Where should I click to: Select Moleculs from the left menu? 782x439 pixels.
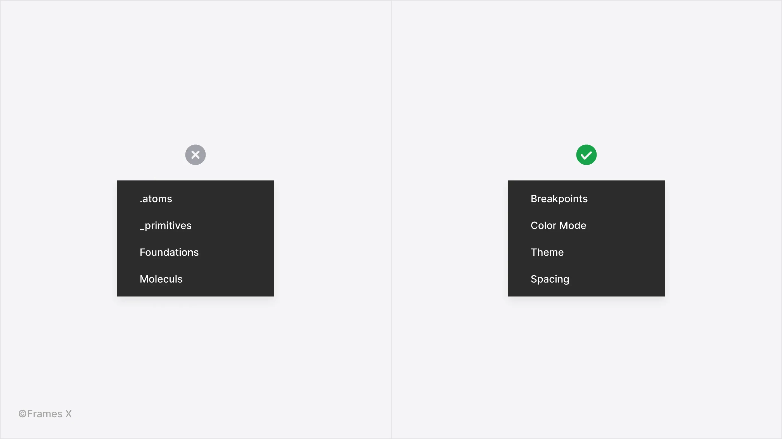coord(161,279)
